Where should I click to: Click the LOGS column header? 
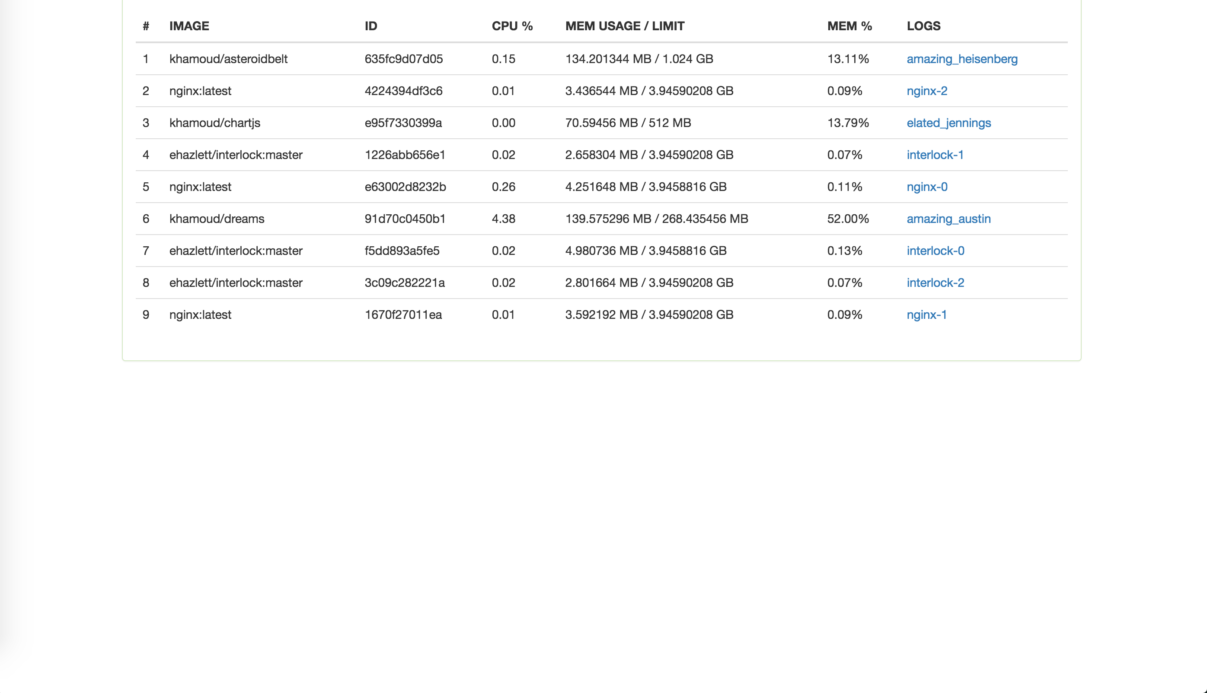(923, 26)
